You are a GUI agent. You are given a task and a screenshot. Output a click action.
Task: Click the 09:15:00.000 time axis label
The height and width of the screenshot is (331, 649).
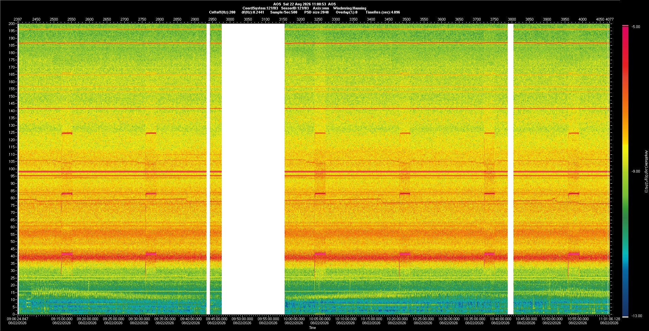pos(62,319)
